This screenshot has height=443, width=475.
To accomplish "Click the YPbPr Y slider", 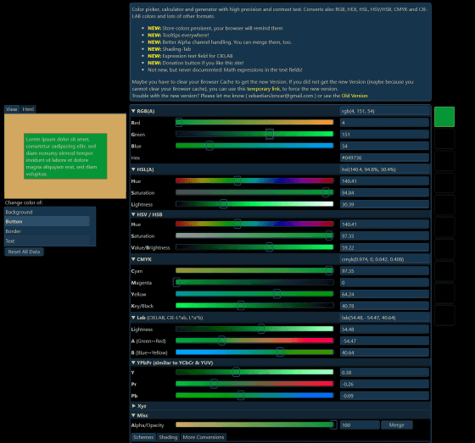I will click(254, 373).
